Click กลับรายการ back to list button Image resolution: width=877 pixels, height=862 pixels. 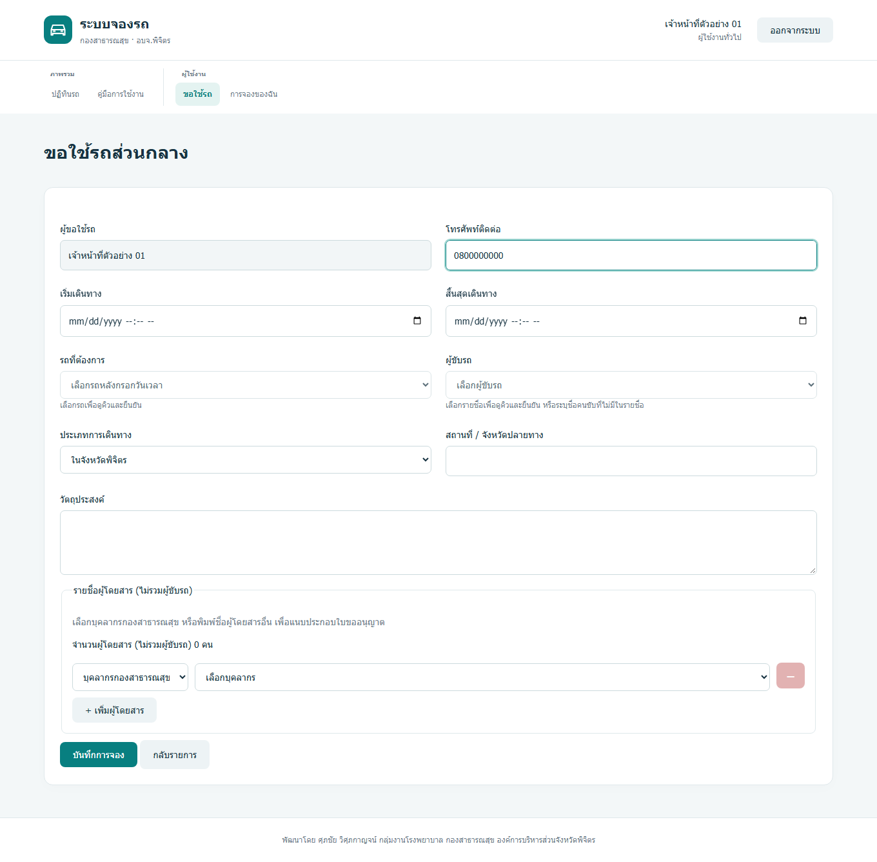(175, 755)
